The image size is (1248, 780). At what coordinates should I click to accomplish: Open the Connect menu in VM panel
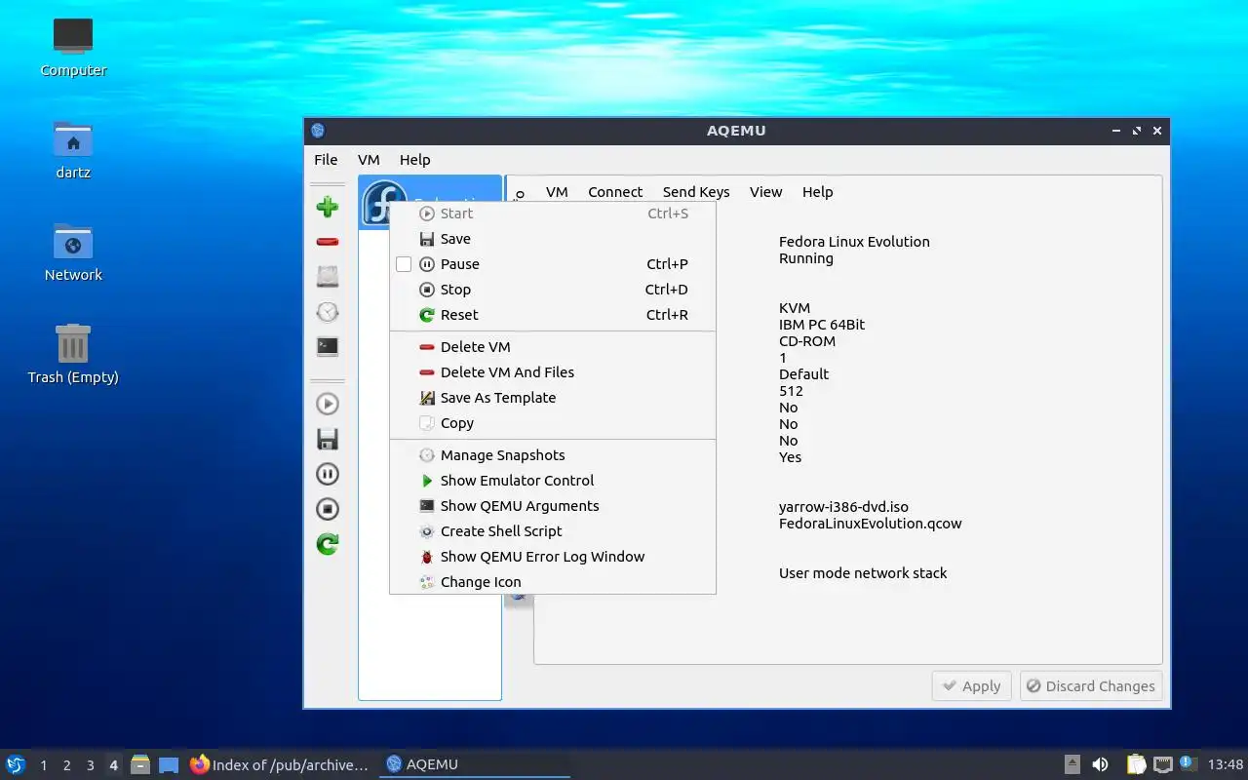(x=615, y=192)
